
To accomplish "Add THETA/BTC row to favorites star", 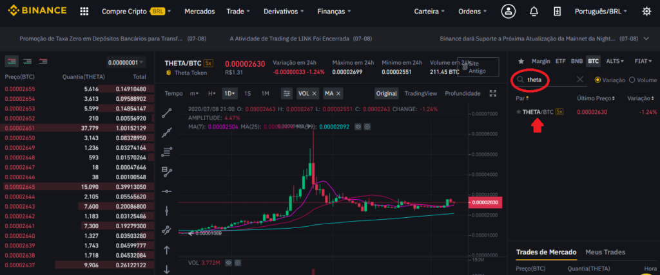I will tap(519, 112).
